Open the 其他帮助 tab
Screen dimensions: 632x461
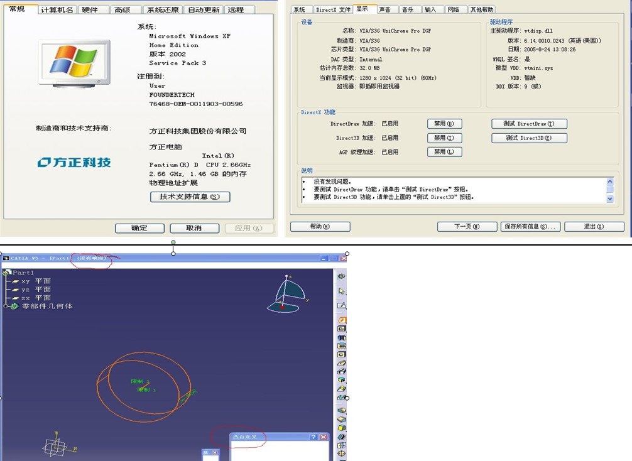(x=482, y=9)
